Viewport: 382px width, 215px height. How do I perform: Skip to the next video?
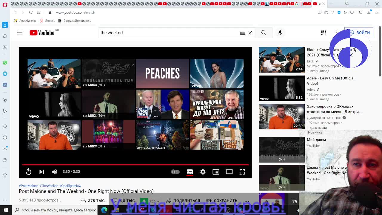(42, 172)
